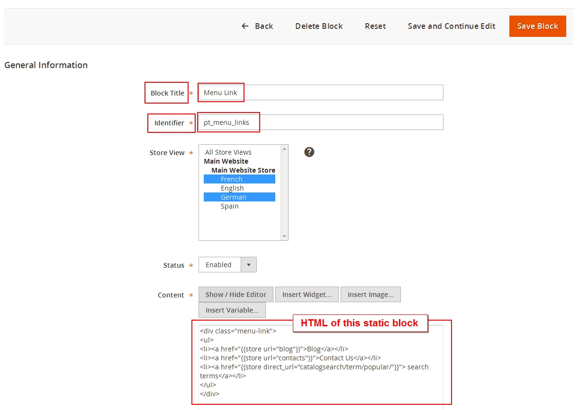
Task: Click the Status dropdown arrow
Action: (x=249, y=265)
